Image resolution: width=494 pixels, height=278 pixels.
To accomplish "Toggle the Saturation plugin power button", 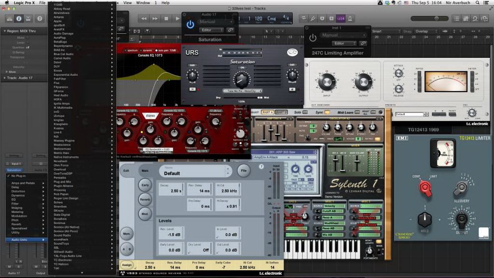I will click(191, 24).
